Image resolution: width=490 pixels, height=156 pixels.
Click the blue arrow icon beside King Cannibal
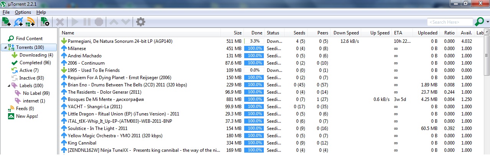64,143
